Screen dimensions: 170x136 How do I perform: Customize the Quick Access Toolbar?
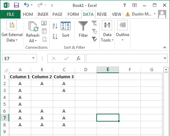click(x=52, y=5)
